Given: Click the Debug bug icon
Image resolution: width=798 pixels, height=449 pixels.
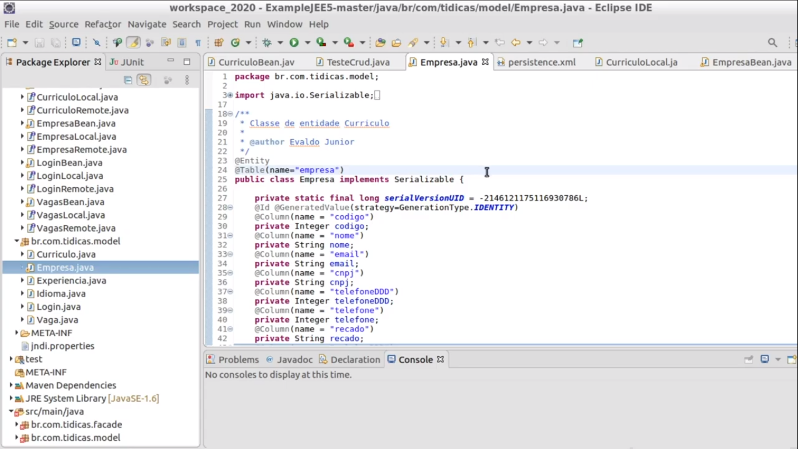Looking at the screenshot, I should 268,43.
